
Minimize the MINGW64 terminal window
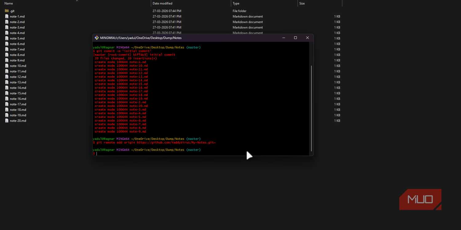point(284,38)
